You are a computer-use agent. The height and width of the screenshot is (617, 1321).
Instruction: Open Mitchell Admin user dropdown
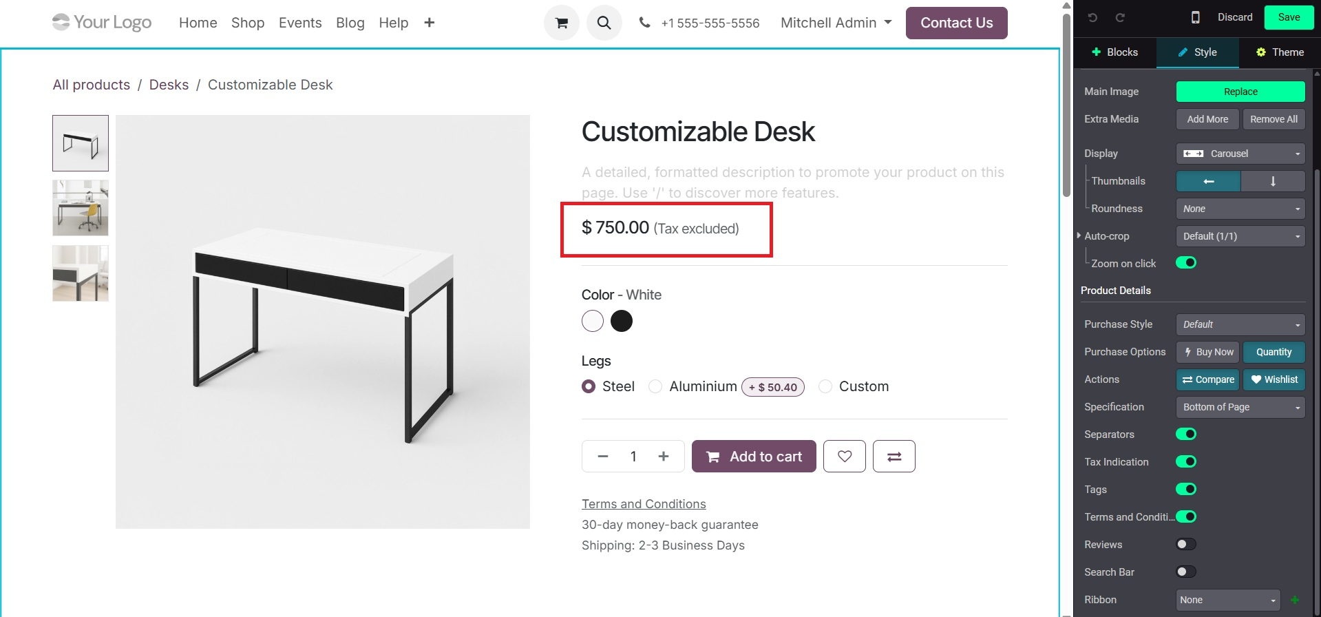point(836,23)
